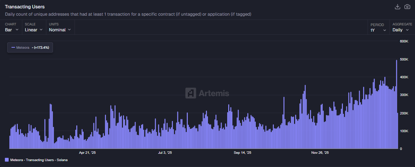Image resolution: width=415 pixels, height=167 pixels.
Task: Capture chart screenshot with camera icon
Action: point(407,7)
